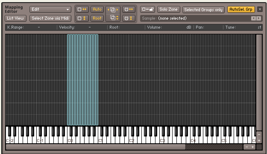Toggle the Root button
Screen dimensions: 267x154
pos(97,18)
